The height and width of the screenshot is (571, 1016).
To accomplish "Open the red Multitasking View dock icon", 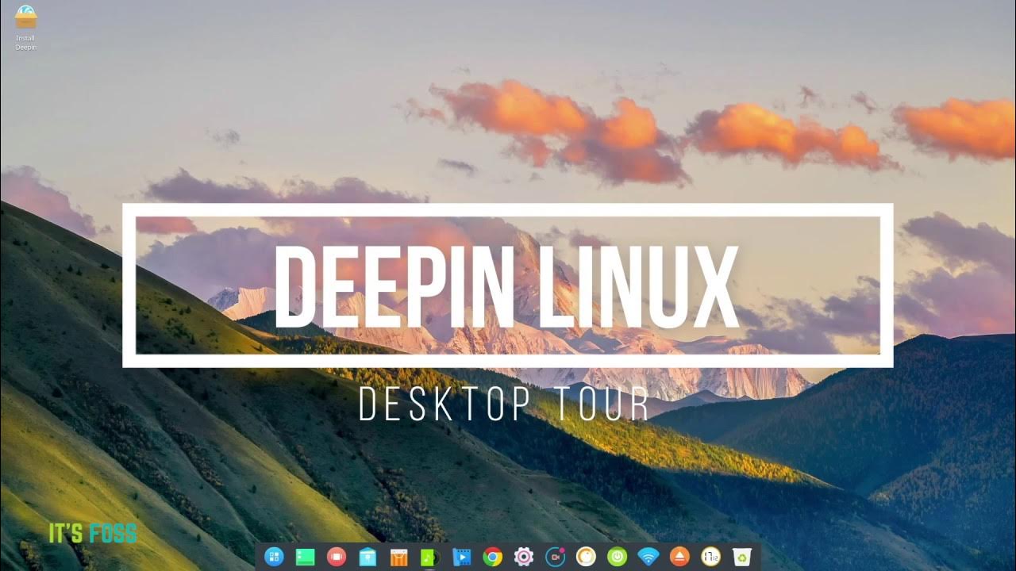I will [x=337, y=557].
